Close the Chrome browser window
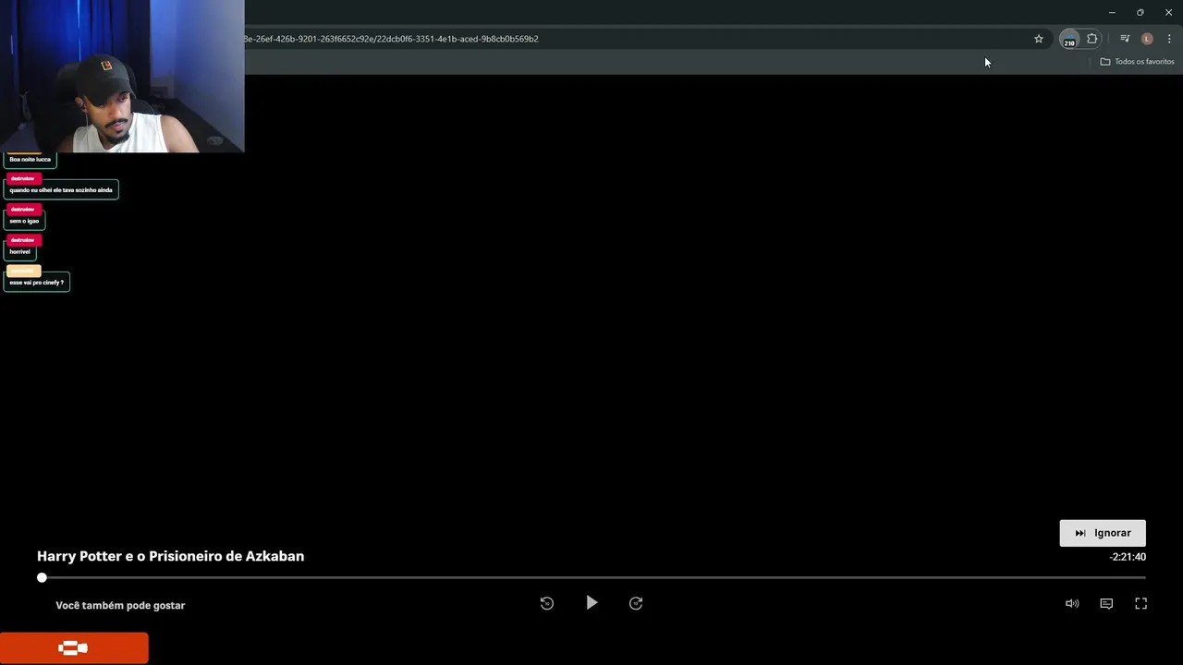 (1168, 12)
